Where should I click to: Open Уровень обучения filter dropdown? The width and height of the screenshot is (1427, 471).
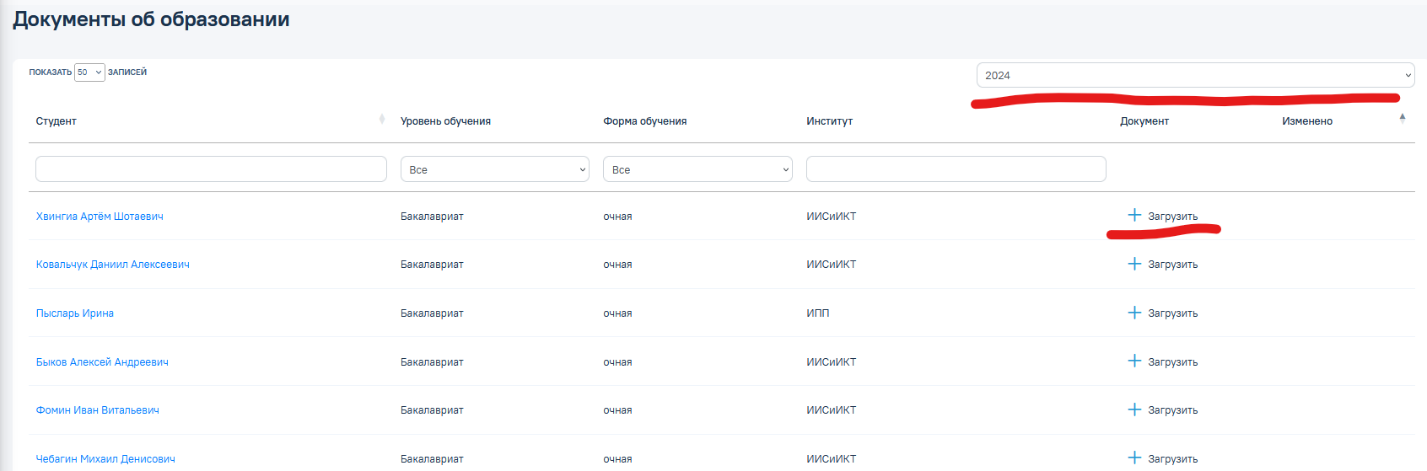click(x=495, y=169)
